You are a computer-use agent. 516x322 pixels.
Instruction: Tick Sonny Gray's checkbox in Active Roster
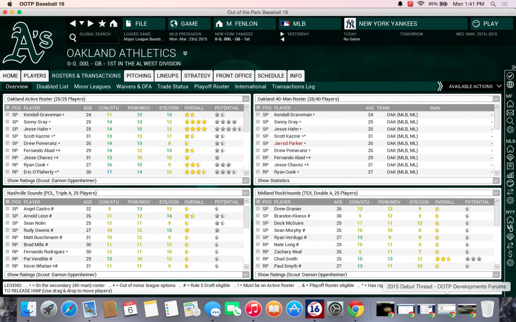pyautogui.click(x=8, y=122)
